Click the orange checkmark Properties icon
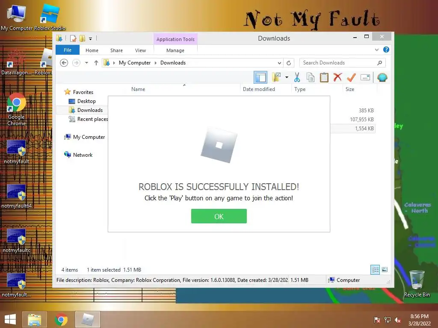Viewport: 438px width, 328px height. [351, 77]
